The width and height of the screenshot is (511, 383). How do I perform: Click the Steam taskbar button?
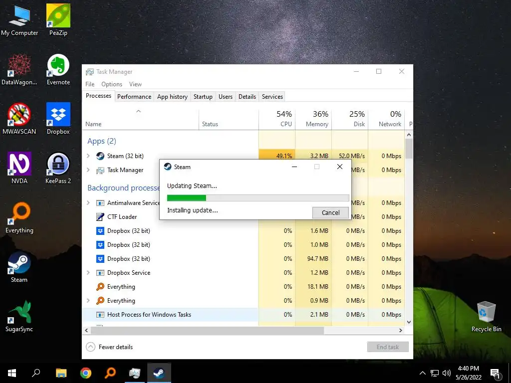coord(159,373)
